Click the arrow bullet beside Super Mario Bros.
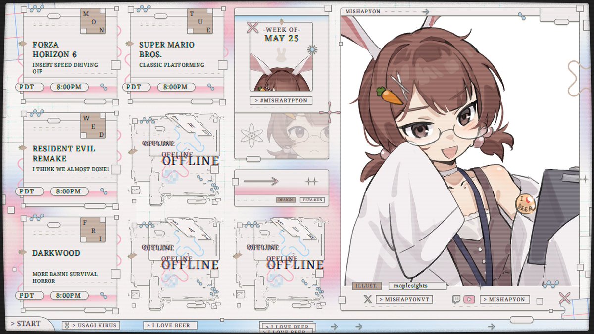Image resolution: width=594 pixels, height=334 pixels. tap(130, 44)
